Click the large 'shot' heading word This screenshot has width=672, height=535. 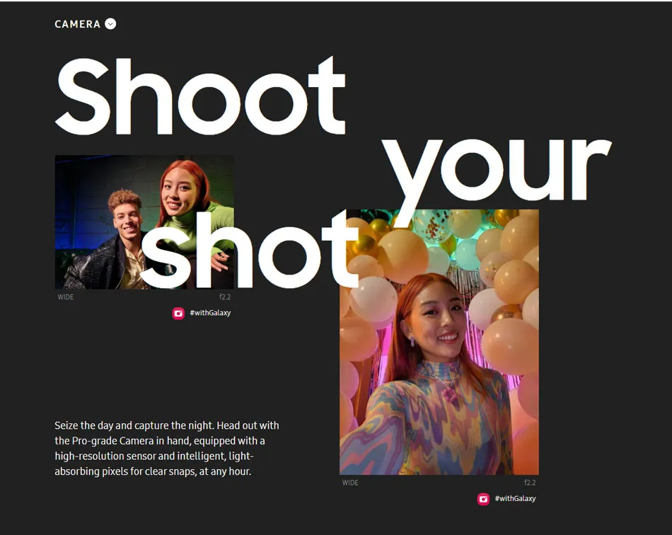250,250
